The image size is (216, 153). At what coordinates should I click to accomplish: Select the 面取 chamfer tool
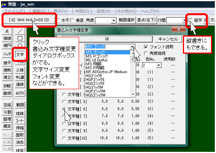[20, 135]
